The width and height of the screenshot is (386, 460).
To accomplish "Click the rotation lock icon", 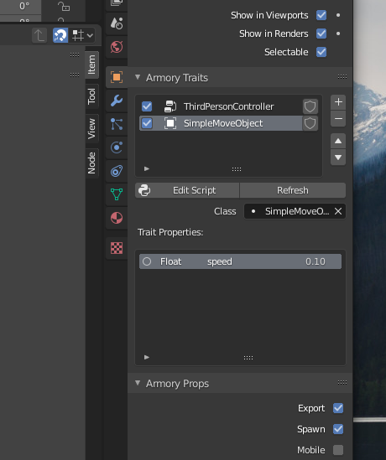I will pyautogui.click(x=64, y=6).
